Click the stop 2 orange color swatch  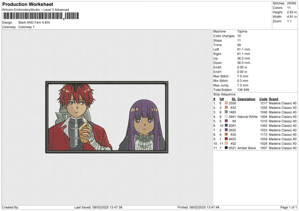226,107
